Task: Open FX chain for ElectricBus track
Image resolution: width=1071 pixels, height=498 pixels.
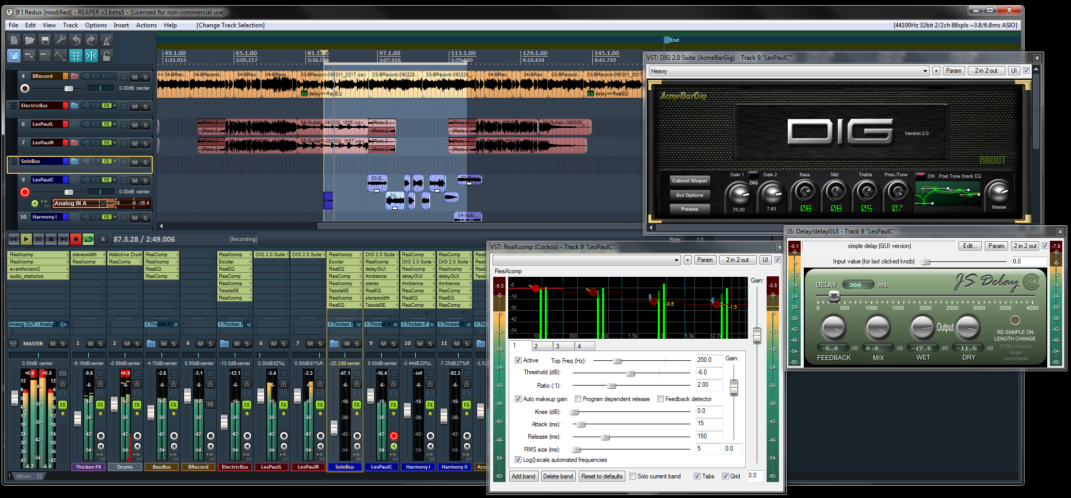Action: coord(106,106)
